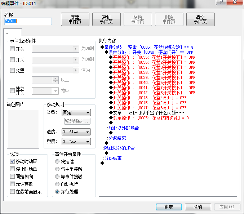
Task: Select the outer 分歧结束 line
Action: tap(112, 158)
